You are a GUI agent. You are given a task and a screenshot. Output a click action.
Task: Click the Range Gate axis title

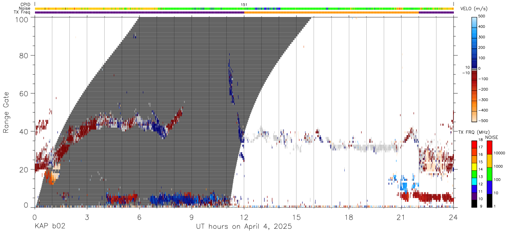tap(6, 112)
